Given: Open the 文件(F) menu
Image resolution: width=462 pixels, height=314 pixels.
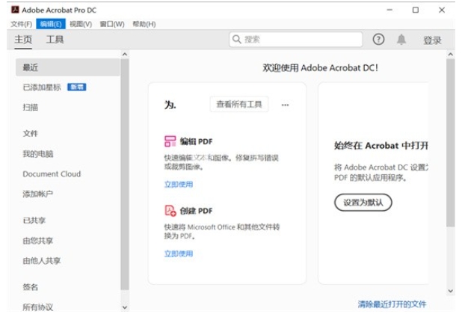Looking at the screenshot, I should pyautogui.click(x=22, y=24).
